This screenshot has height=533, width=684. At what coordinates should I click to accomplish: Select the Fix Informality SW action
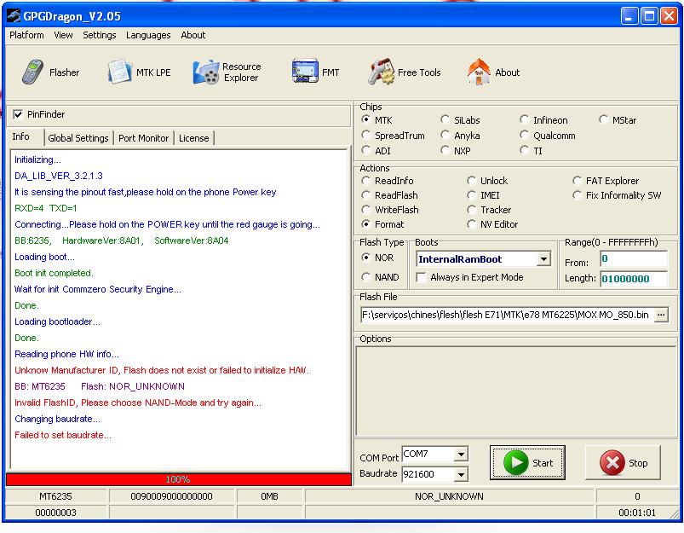pos(578,195)
